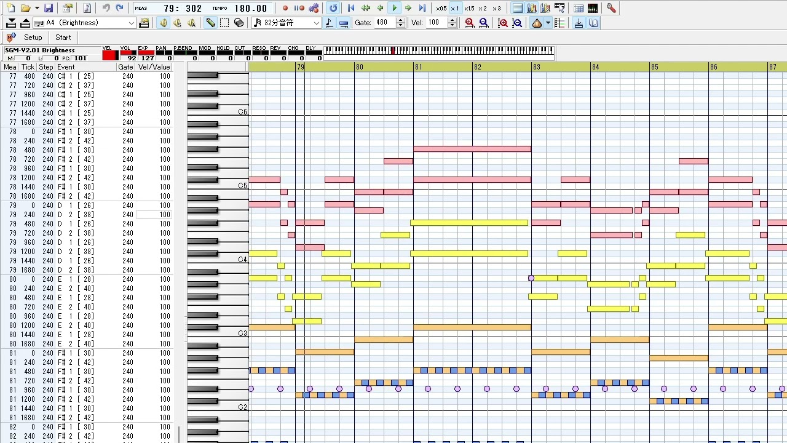The image size is (787, 443).
Task: Open the track list icon beside track selector
Action: pyautogui.click(x=144, y=23)
